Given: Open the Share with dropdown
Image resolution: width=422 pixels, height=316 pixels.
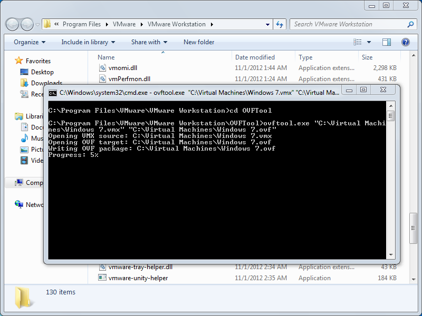Looking at the screenshot, I should [x=149, y=42].
